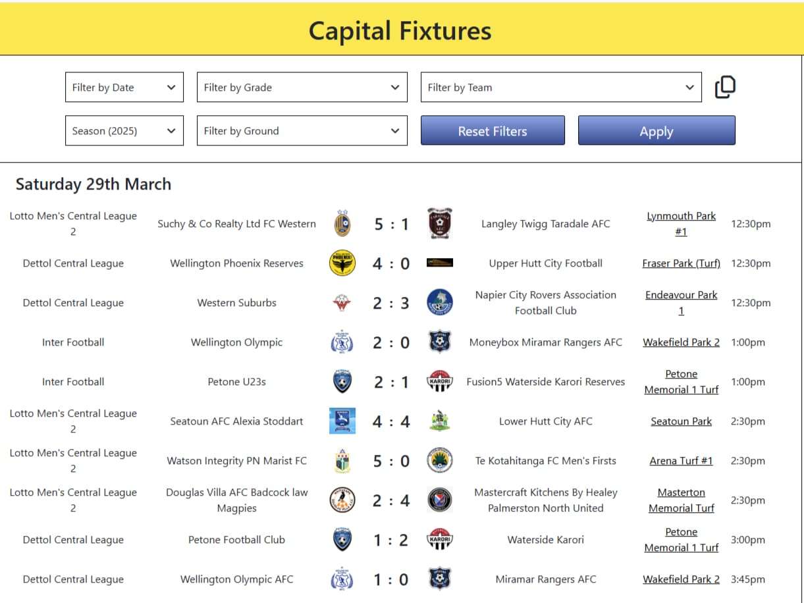Click the Suchy & Co Realty FC Western crest

point(342,224)
